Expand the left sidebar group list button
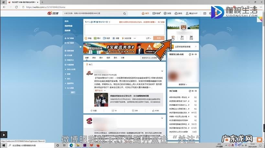The width and height of the screenshot is (265, 148). click(x=73, y=92)
